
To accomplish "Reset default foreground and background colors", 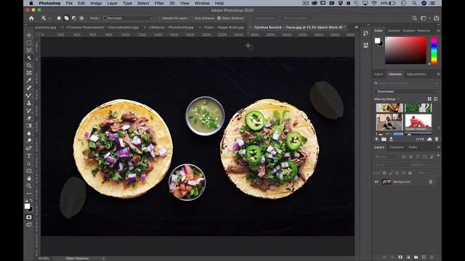I will [26, 200].
